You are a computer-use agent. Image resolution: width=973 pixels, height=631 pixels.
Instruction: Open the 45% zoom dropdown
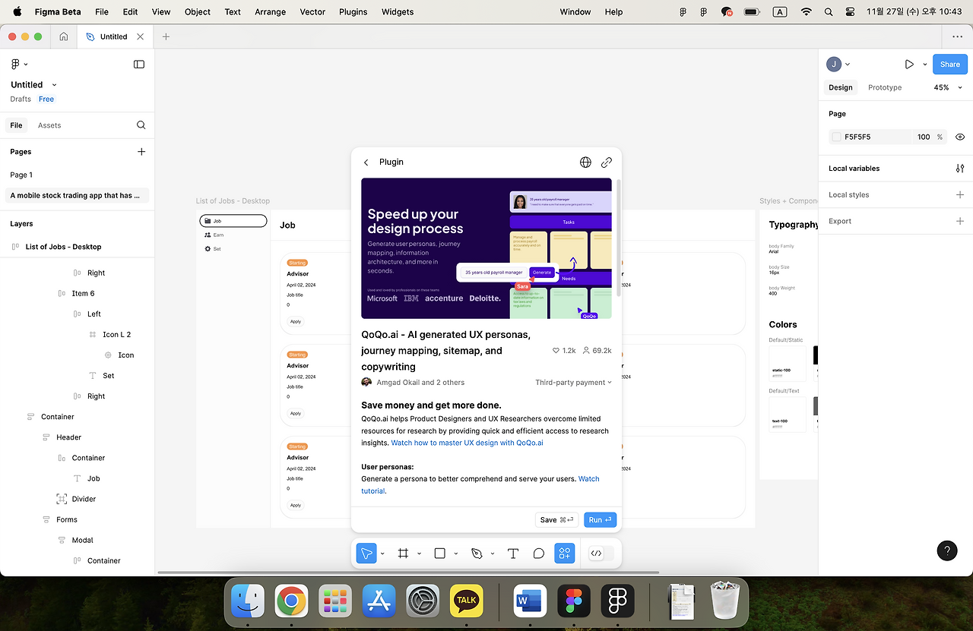[x=948, y=87]
